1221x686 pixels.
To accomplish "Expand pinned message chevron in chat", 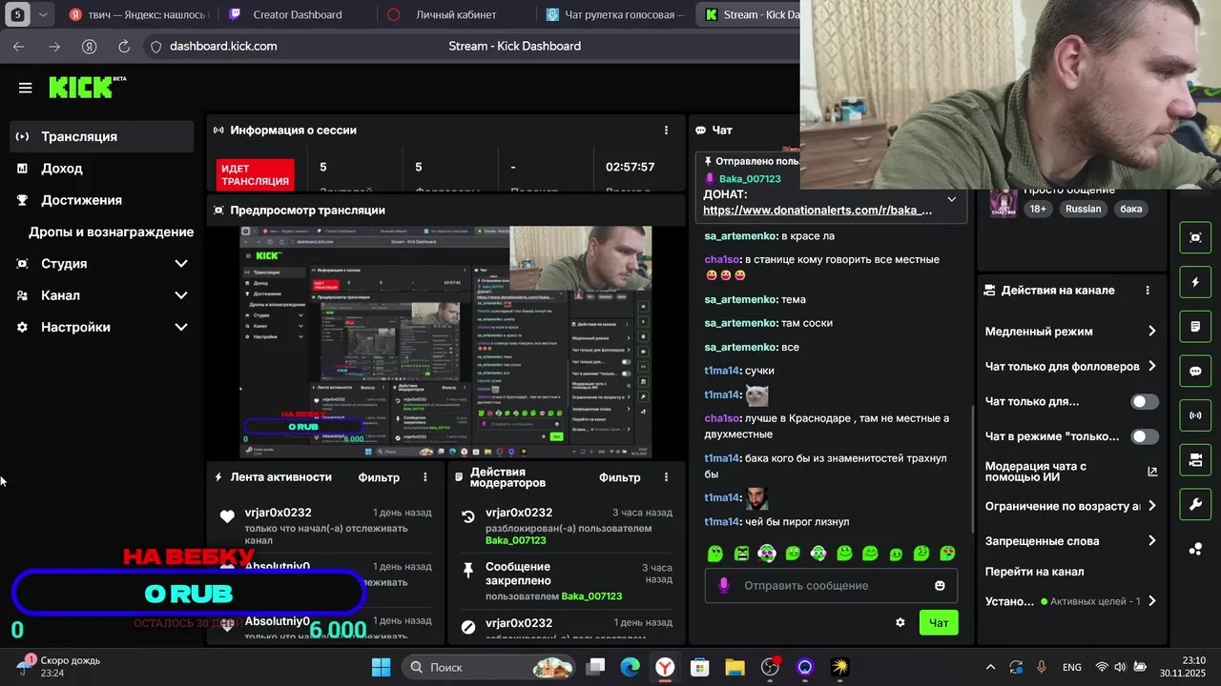I will coord(951,199).
